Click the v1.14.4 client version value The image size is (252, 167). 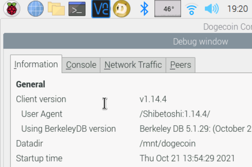click(x=153, y=99)
